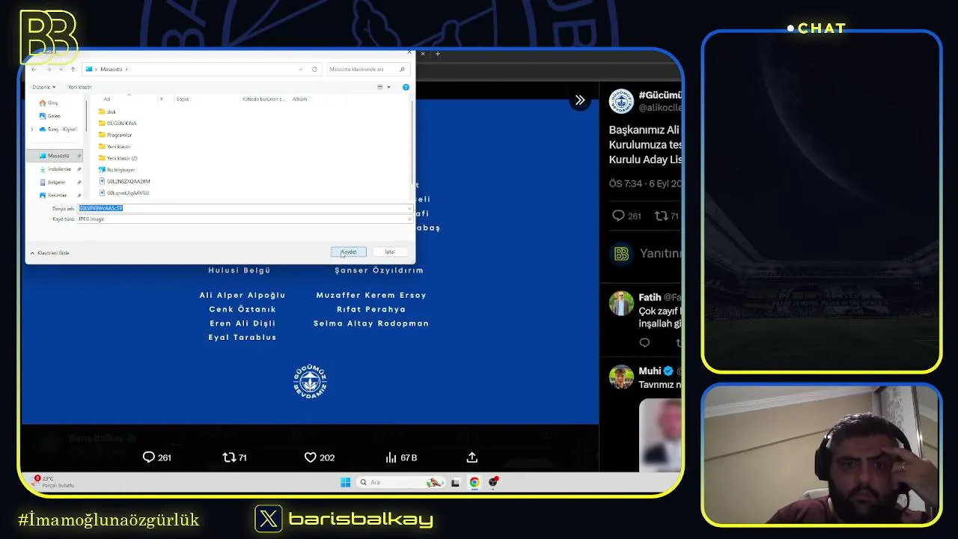This screenshot has height=539, width=958.
Task: Open the OBS Studio taskbar icon
Action: (493, 482)
